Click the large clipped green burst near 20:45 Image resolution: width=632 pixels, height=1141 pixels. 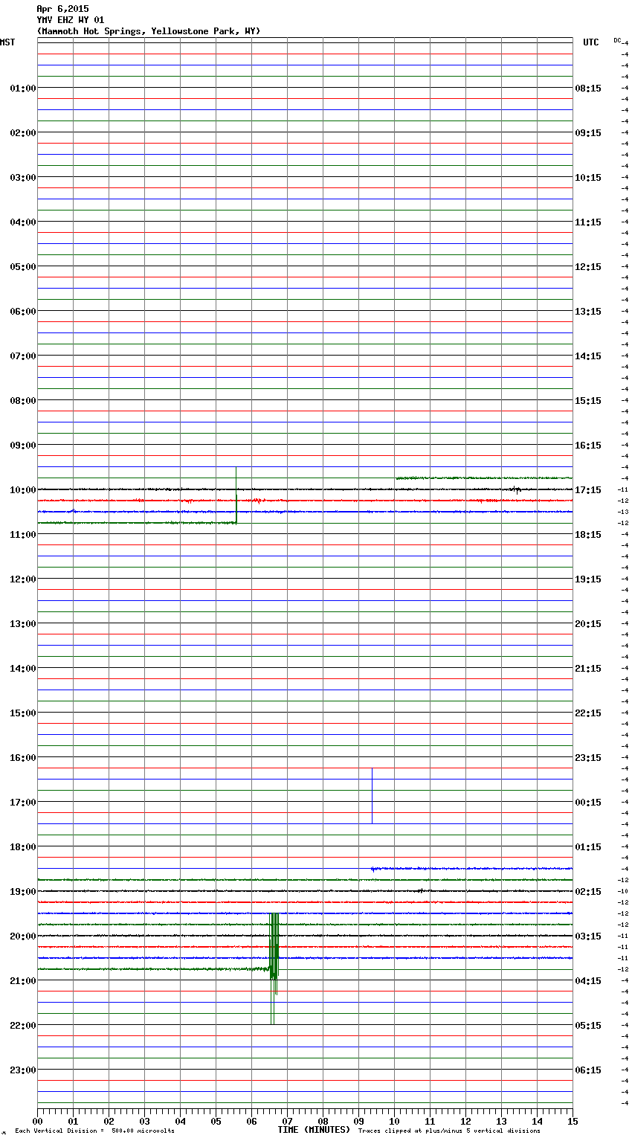click(x=274, y=960)
